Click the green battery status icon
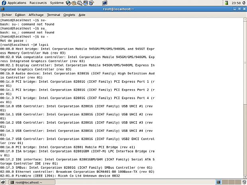Screen dimensions: 247x185 click(227, 3)
